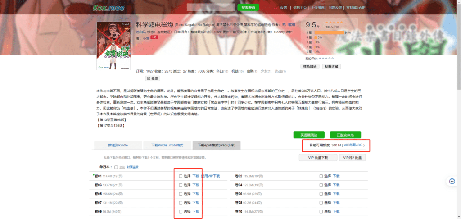461x219 pixels.
Task: Mark manga as read with 標為讀過
Action: [310, 67]
